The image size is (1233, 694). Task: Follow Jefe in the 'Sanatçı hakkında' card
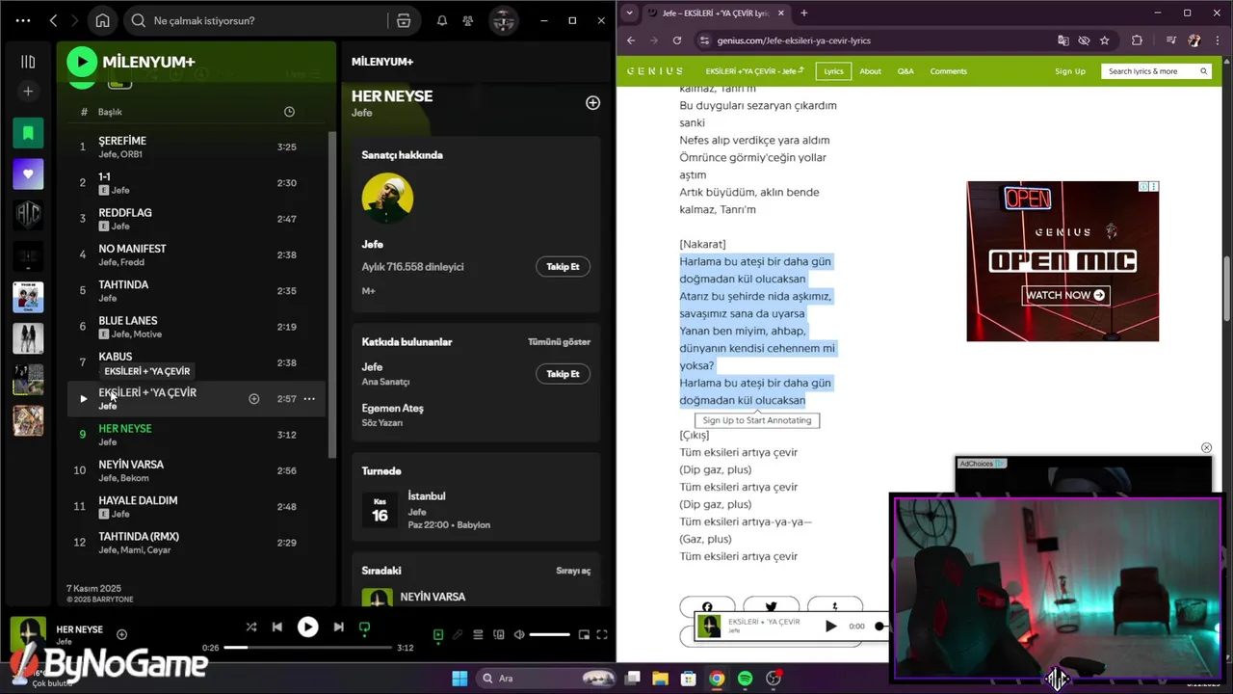(x=563, y=267)
